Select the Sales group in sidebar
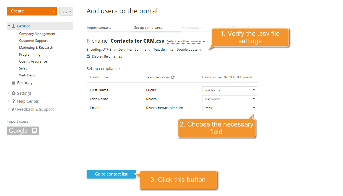343x196 pixels. coord(23,68)
